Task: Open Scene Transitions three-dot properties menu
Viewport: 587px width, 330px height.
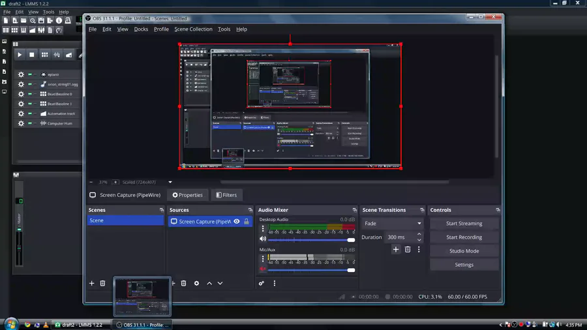Action: click(419, 249)
